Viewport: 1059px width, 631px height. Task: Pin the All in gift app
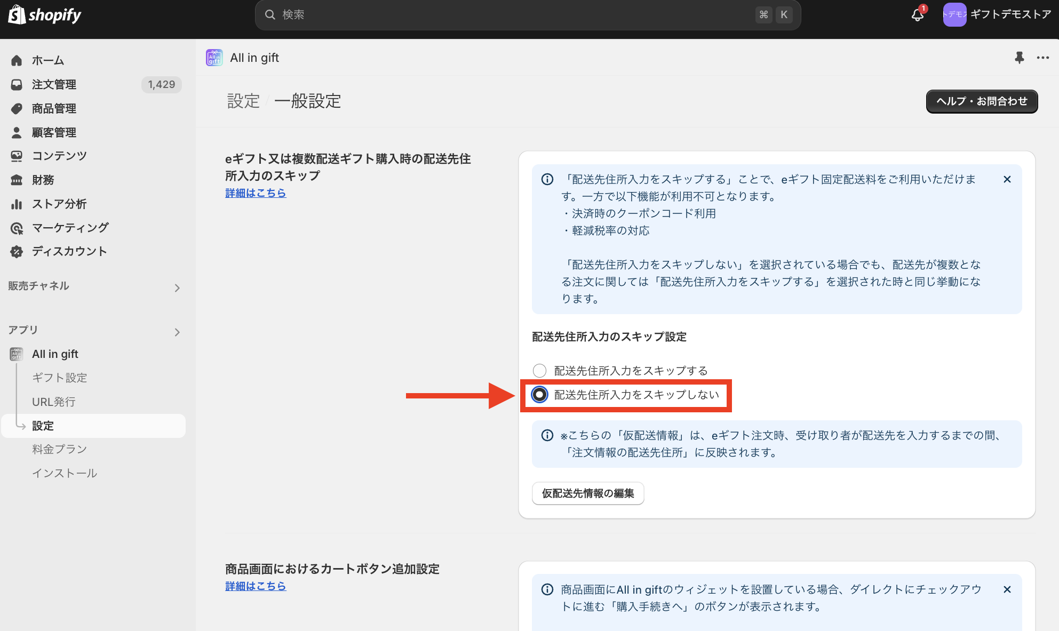[1019, 58]
